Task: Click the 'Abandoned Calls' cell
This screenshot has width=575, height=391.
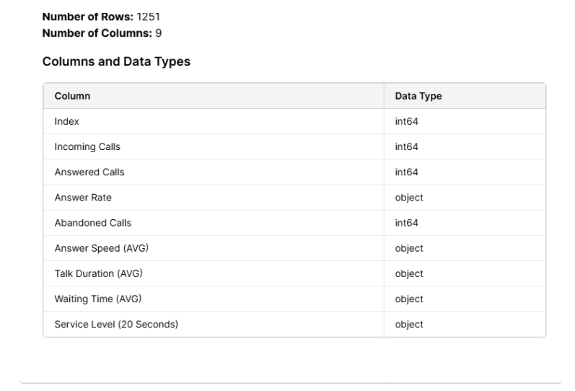Action: 93,223
